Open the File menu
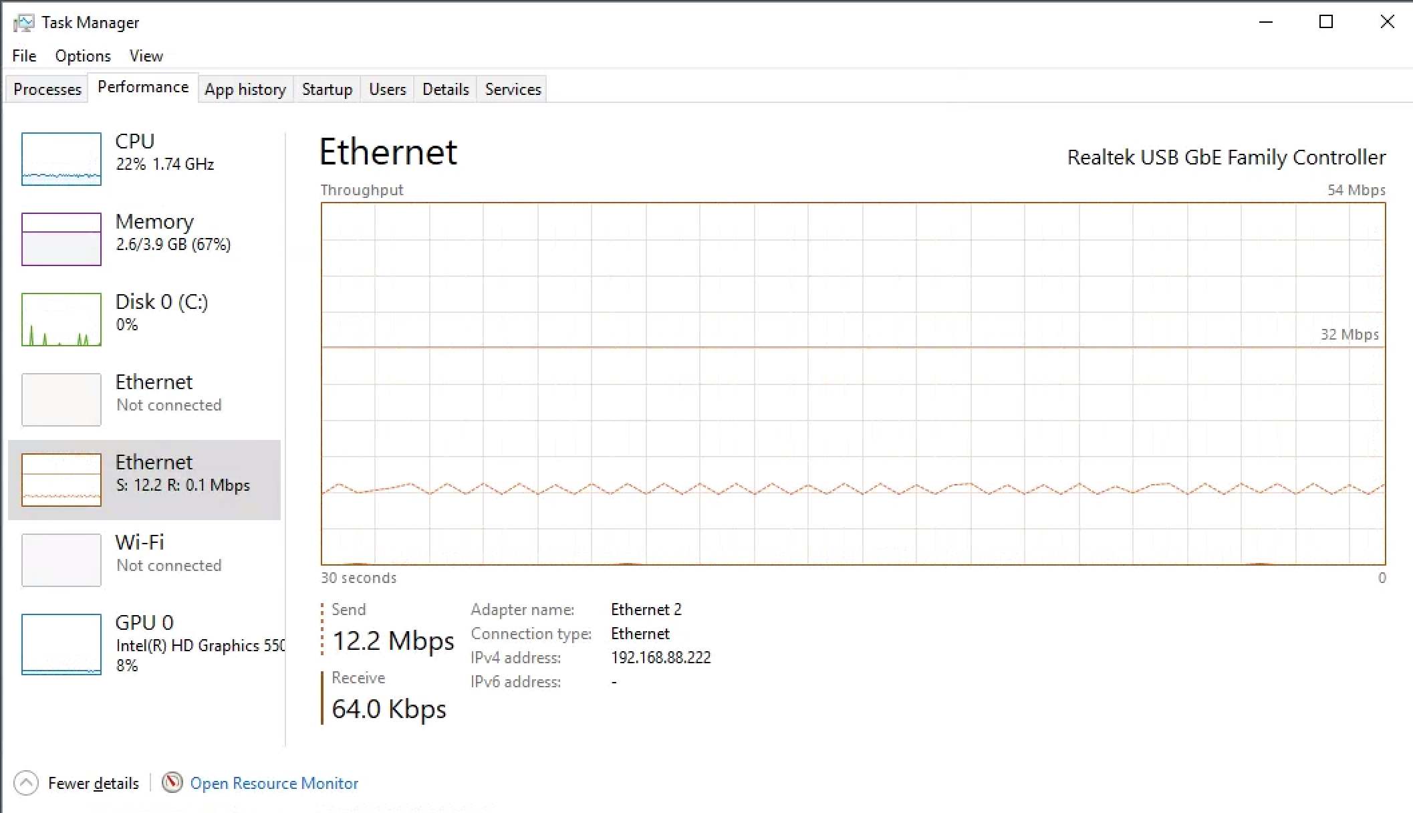This screenshot has height=813, width=1413. click(24, 56)
